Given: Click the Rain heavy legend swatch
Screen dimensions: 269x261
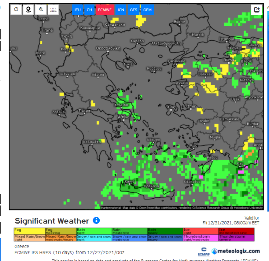Looking at the screenshot, I should [x=165, y=231].
